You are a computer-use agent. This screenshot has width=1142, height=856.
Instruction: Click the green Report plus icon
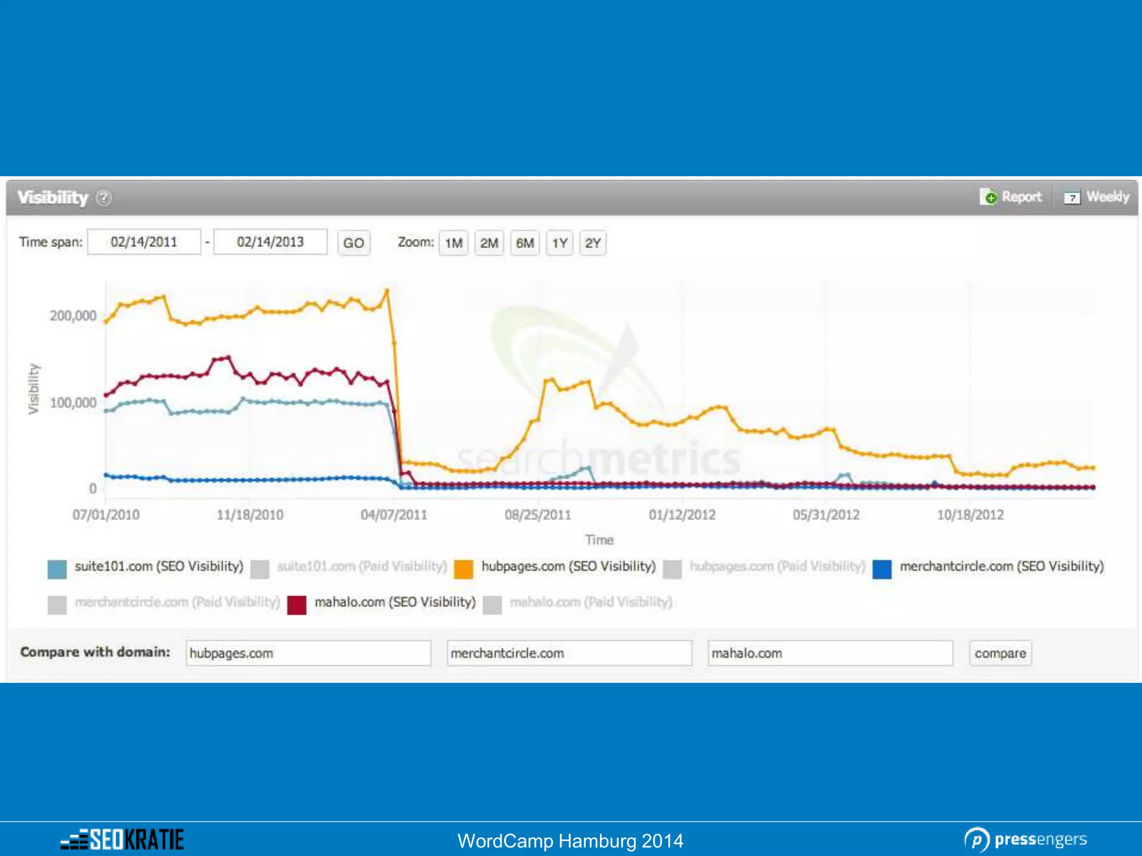pyautogui.click(x=988, y=197)
